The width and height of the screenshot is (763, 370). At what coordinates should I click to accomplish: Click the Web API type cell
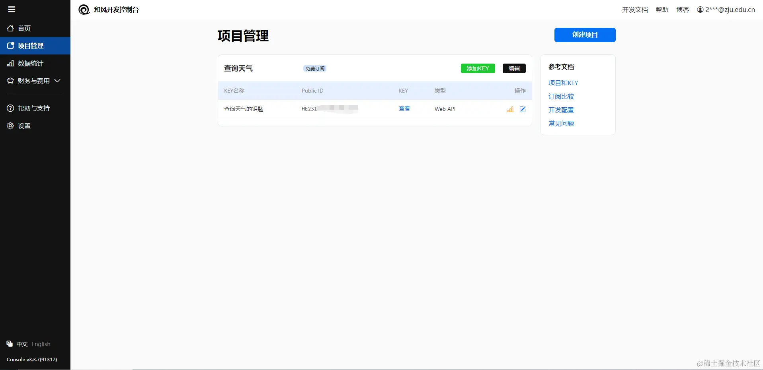(x=445, y=109)
